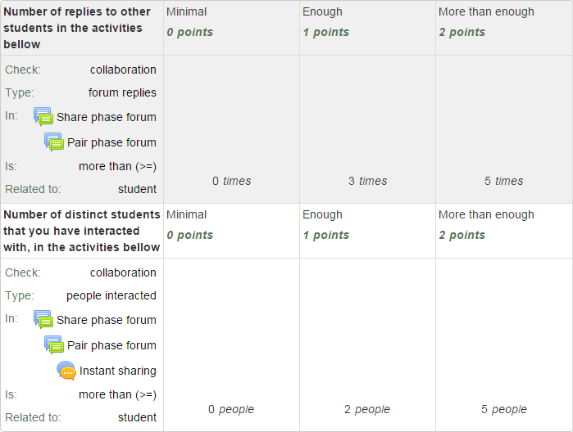Click the '5 people' threshold value
Screen dimensions: 573x432
coord(504,409)
